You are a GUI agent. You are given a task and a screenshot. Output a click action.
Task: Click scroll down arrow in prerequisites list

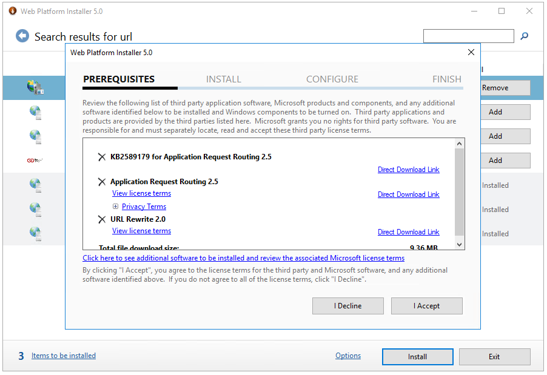(x=460, y=245)
